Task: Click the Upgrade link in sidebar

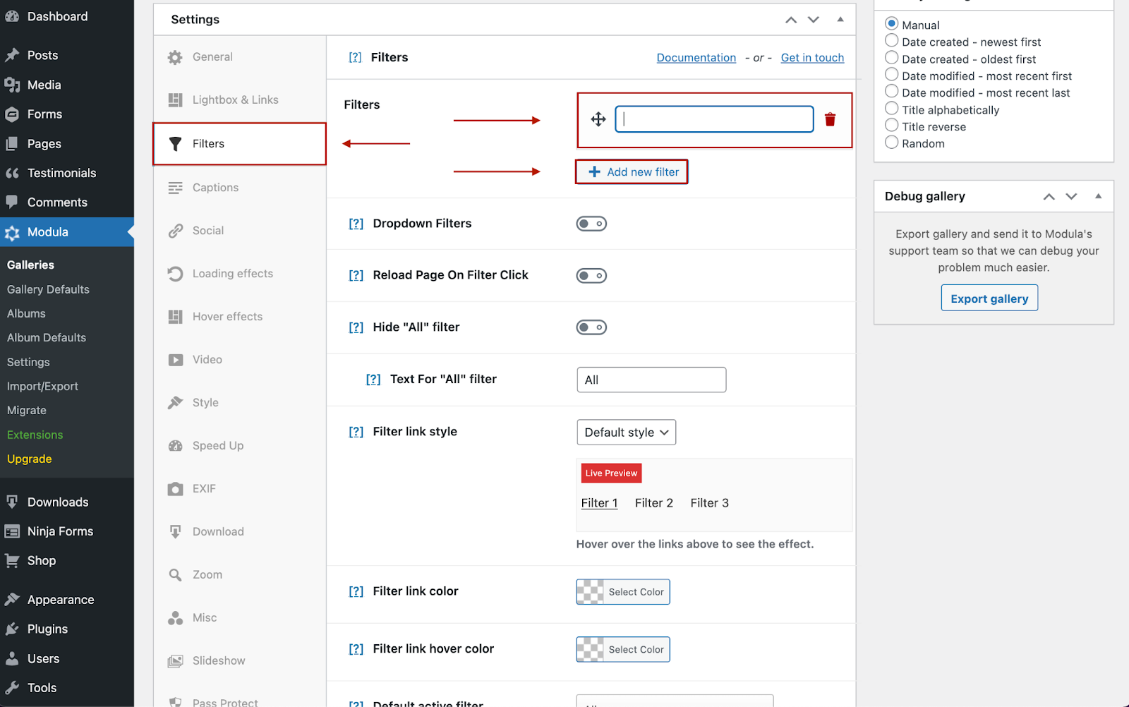Action: [30, 459]
